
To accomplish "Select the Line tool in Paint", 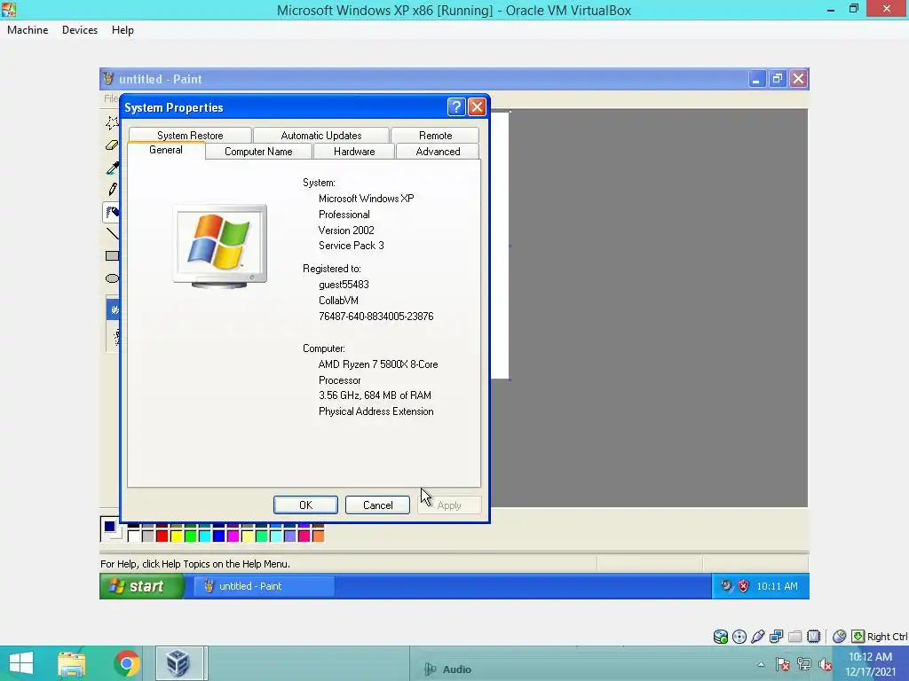I will [113, 233].
